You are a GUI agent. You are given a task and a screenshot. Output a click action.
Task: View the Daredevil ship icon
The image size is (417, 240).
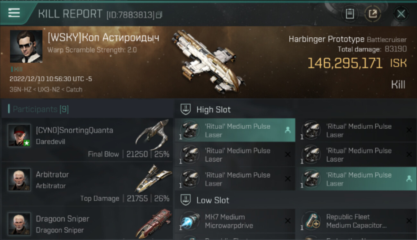tap(153, 134)
